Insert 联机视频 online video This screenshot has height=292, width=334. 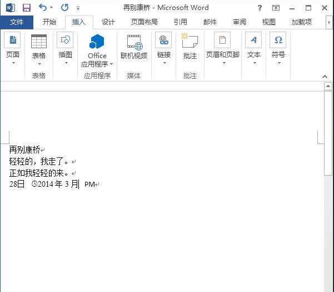tap(134, 47)
